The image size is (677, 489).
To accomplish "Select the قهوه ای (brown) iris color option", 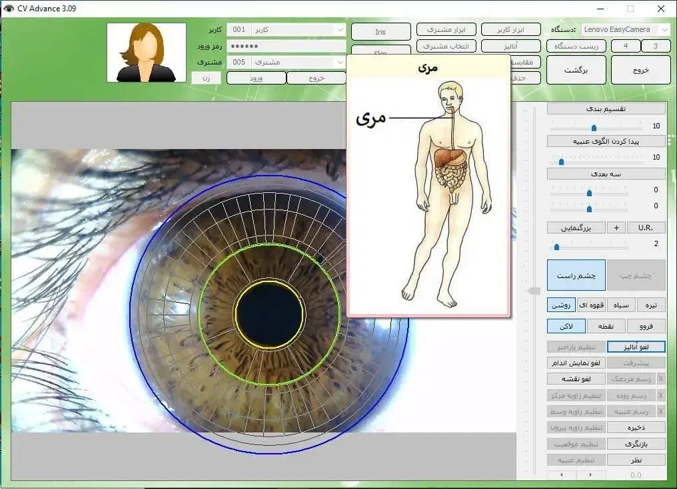I will coord(591,305).
